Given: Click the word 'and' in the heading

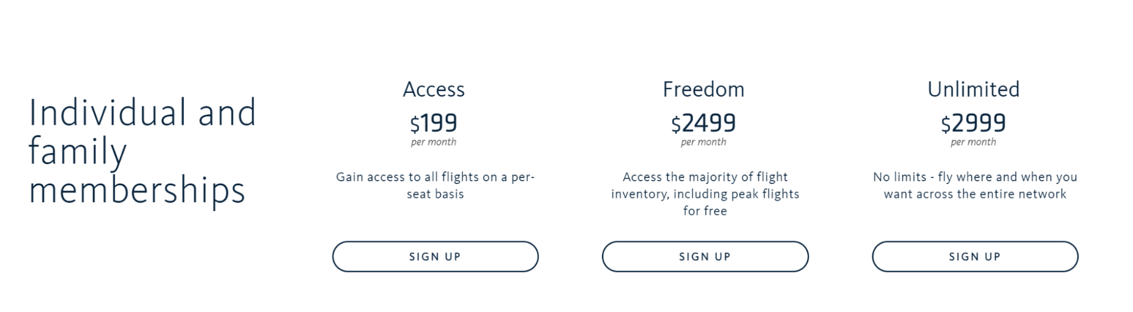Looking at the screenshot, I should coord(227,113).
